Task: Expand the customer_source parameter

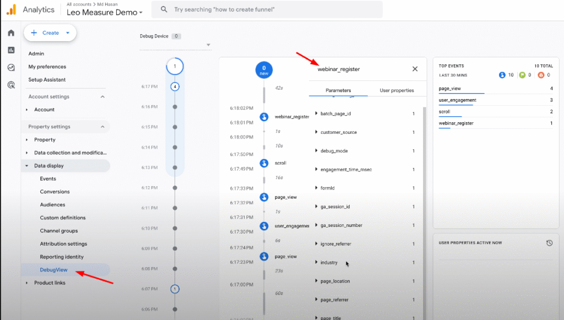Action: [316, 132]
